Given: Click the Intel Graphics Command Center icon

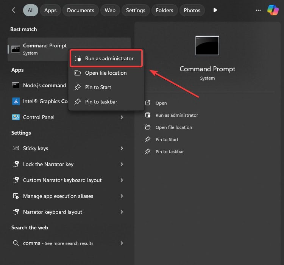Looking at the screenshot, I should pos(16,101).
